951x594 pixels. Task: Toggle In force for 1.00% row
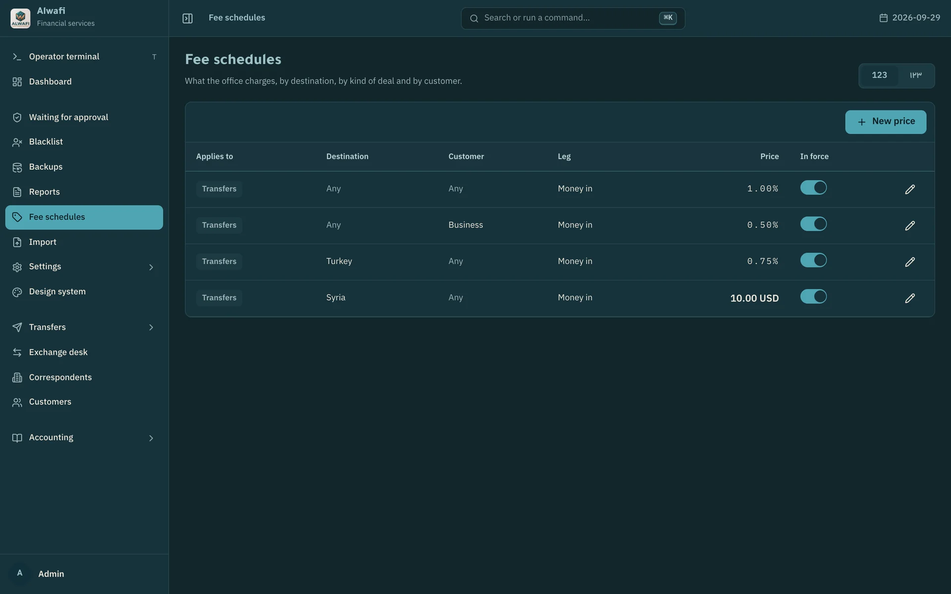pos(813,188)
